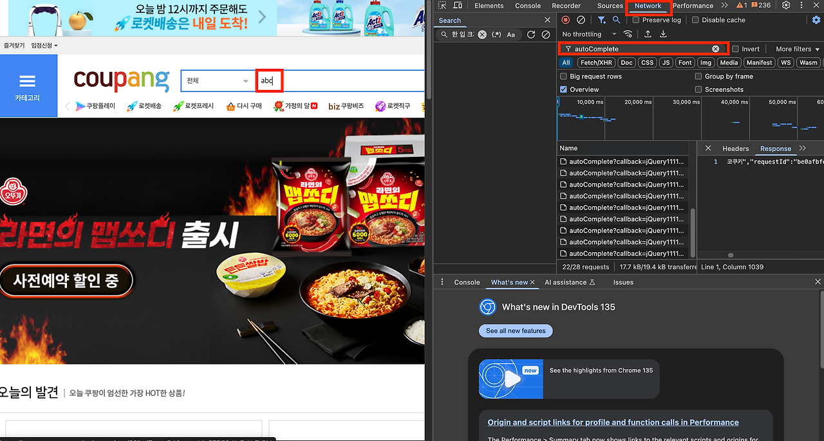Expand More filters dropdown
The width and height of the screenshot is (824, 441).
pos(798,49)
